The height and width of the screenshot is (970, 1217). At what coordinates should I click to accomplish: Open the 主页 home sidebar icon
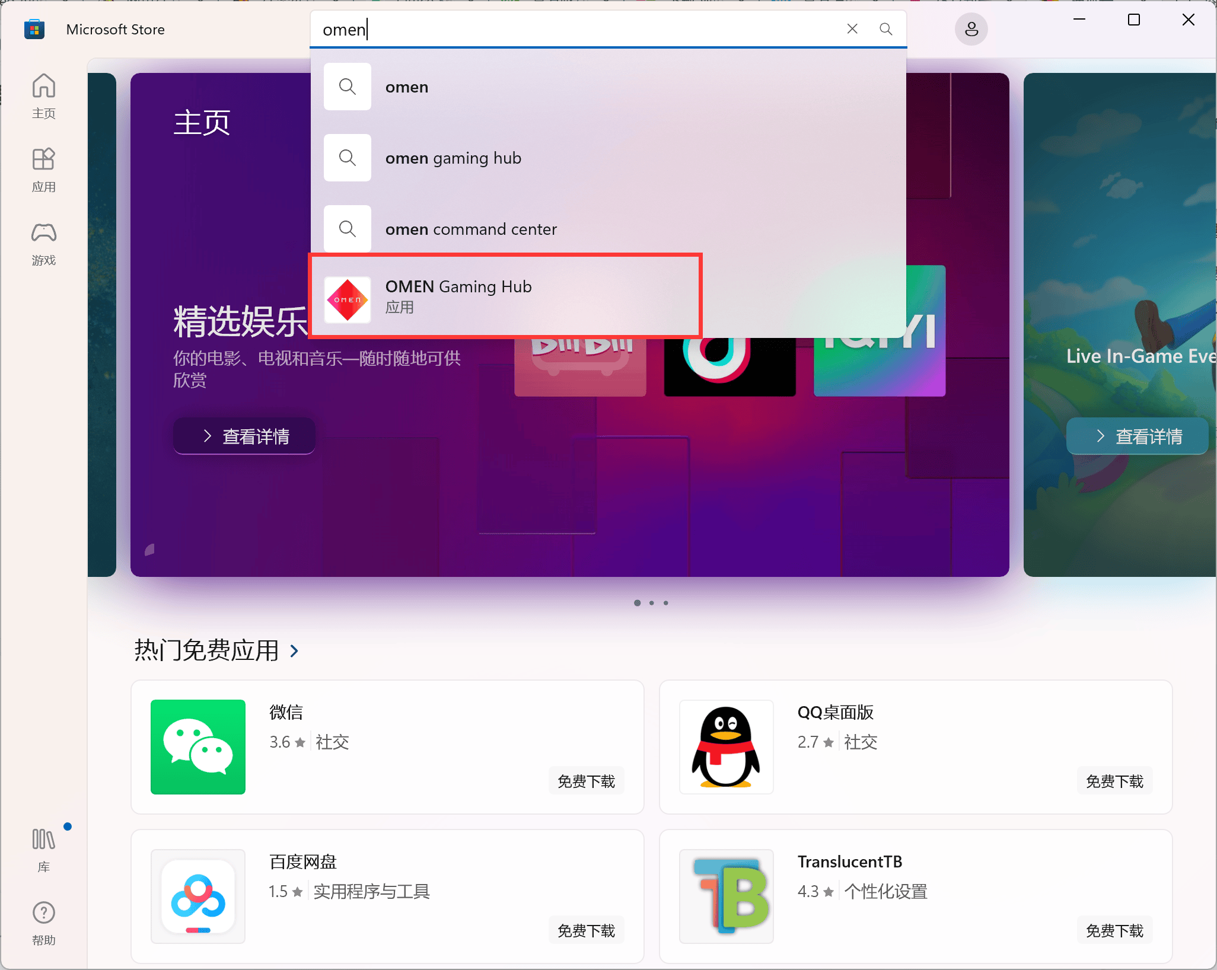(x=43, y=95)
